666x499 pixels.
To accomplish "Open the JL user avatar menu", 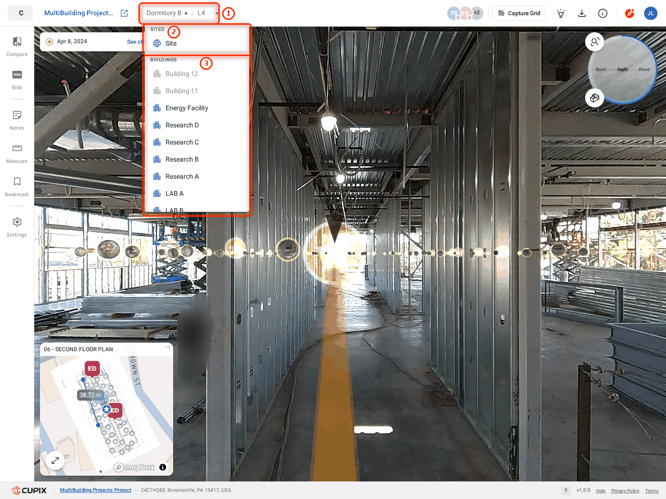I will tap(651, 13).
